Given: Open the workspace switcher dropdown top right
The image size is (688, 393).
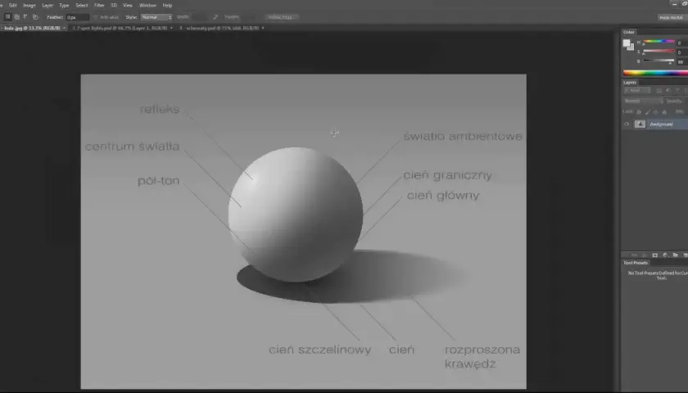Looking at the screenshot, I should [x=672, y=17].
